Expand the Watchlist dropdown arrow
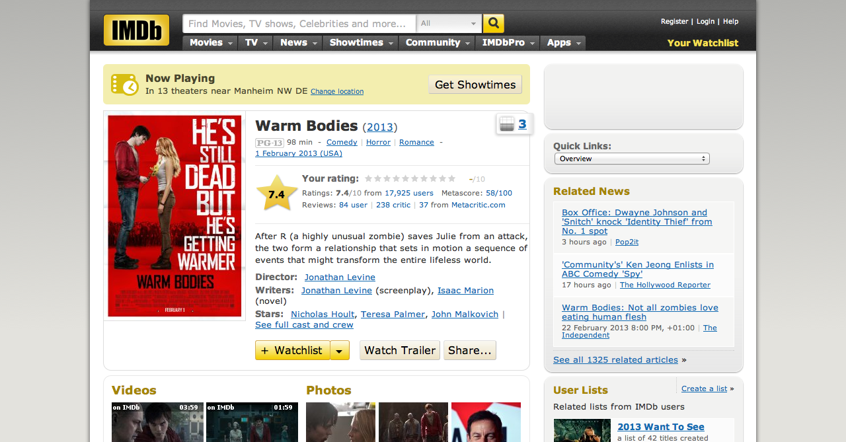Viewport: 846px width, 442px height. click(x=340, y=350)
